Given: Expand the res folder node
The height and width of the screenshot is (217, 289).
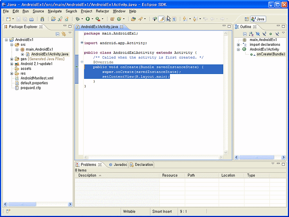Looking at the screenshot, I should 12,74.
